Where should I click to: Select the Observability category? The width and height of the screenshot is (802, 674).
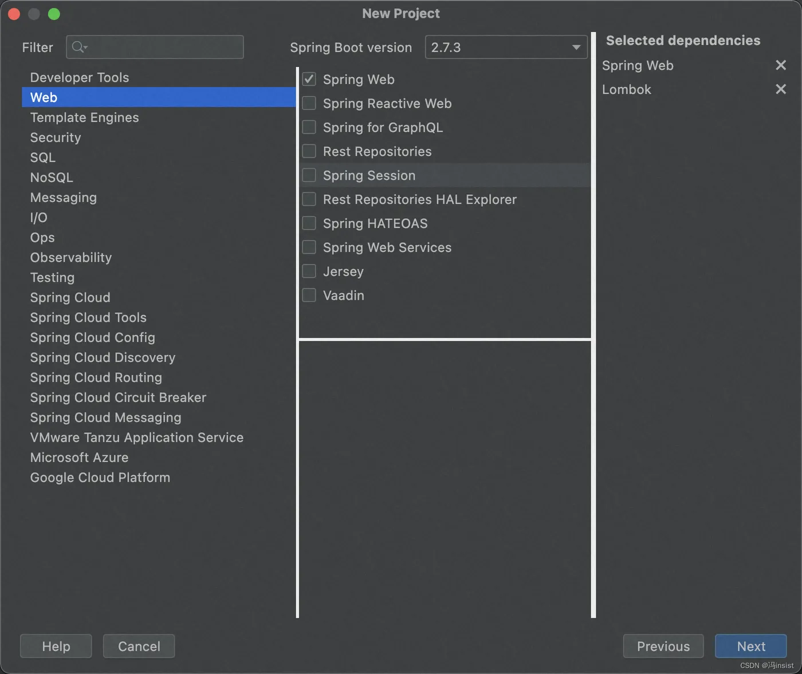[x=159, y=258]
